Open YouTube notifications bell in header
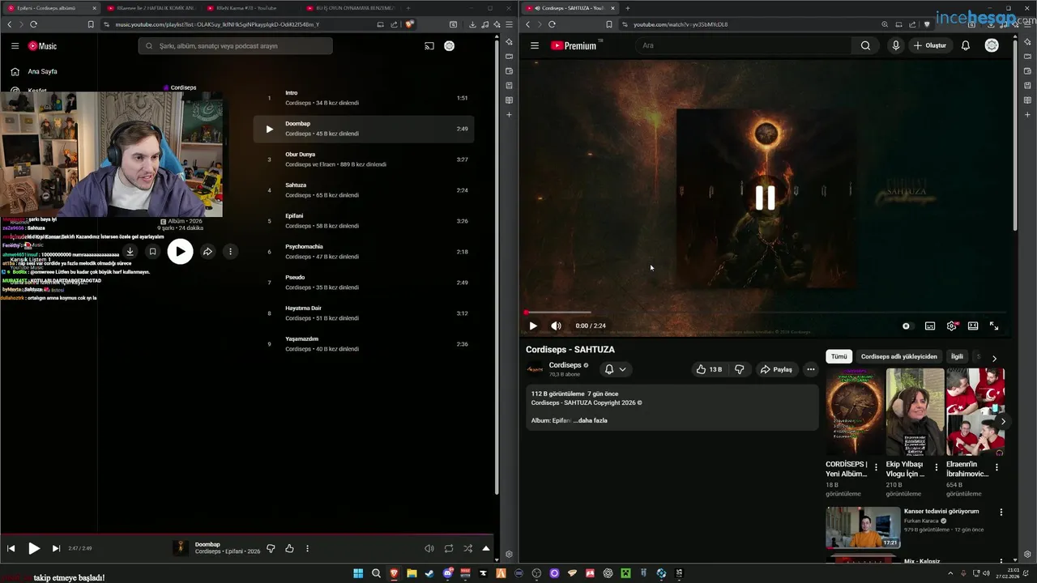Viewport: 1037px width, 583px height. click(966, 45)
